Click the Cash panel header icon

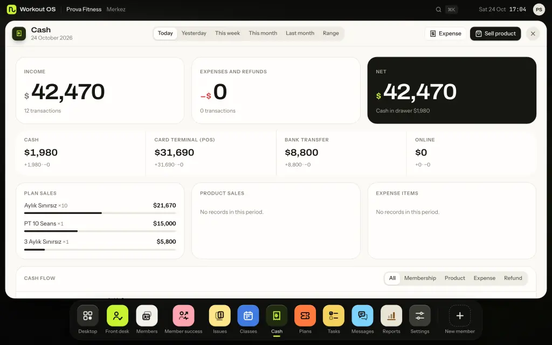(x=19, y=33)
